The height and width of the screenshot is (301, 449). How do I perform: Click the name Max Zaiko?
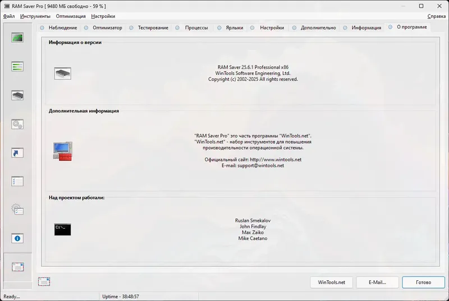(x=253, y=233)
